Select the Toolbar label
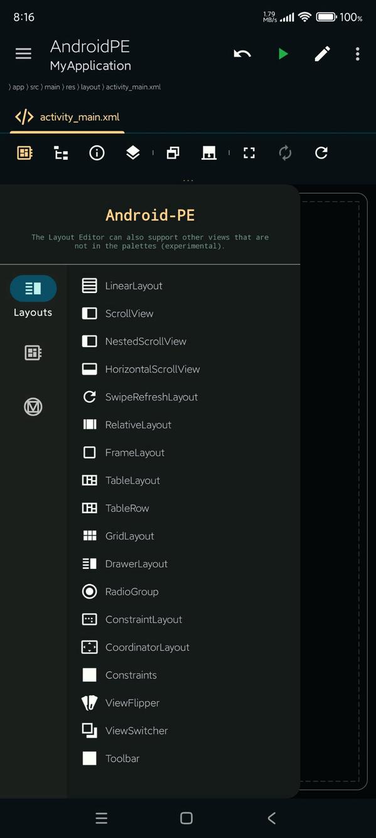This screenshot has height=838, width=376. 122,758
